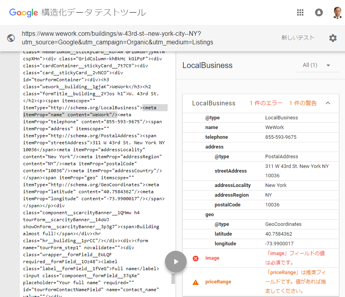
Task: Select the address property row
Action: (261, 147)
